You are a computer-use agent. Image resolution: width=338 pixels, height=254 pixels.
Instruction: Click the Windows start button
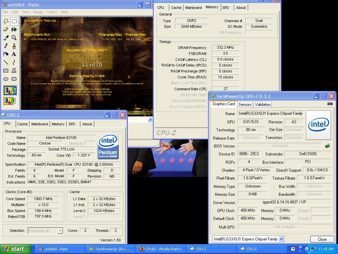(x=16, y=249)
